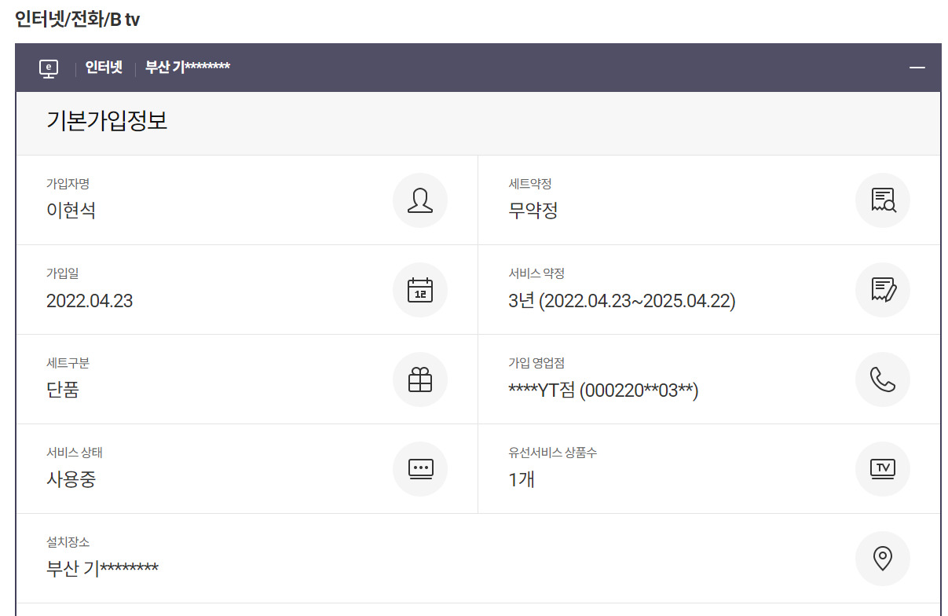Click the 서비스 상태 status icon
This screenshot has height=616, width=948.
point(420,469)
